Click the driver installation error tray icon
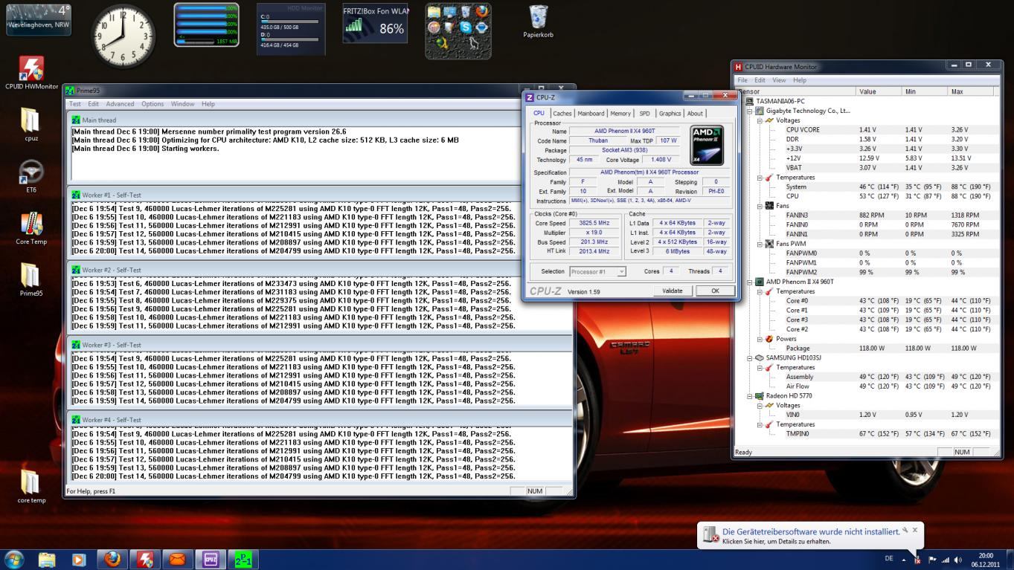 point(917,560)
